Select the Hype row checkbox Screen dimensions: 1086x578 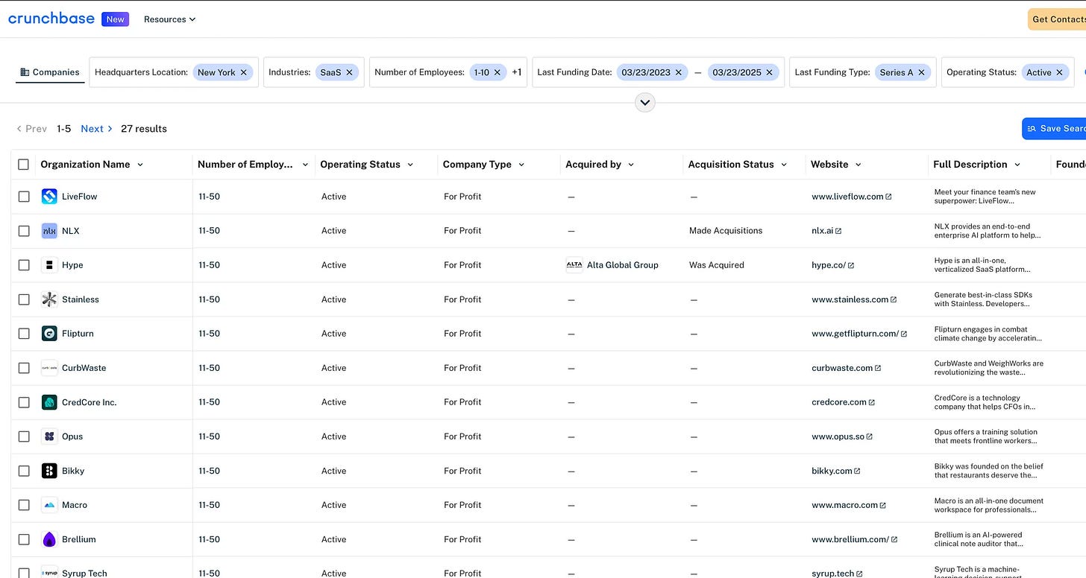(x=24, y=265)
